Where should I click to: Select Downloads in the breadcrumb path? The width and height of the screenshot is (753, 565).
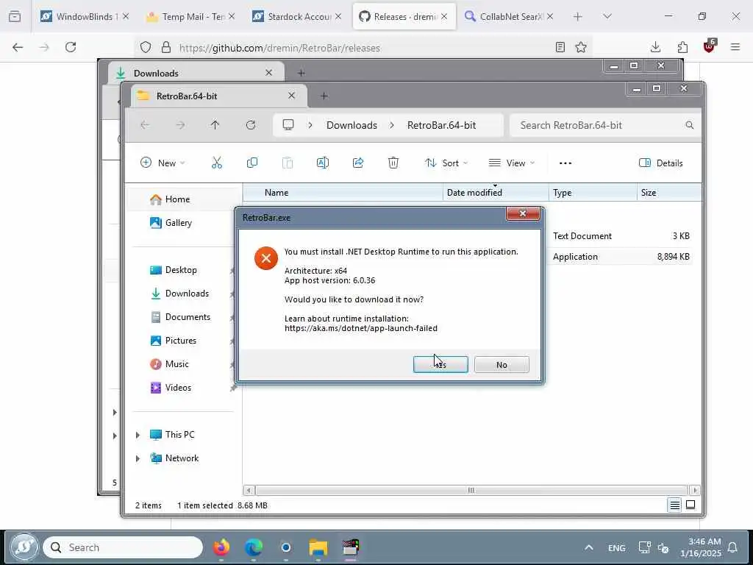[x=351, y=125]
